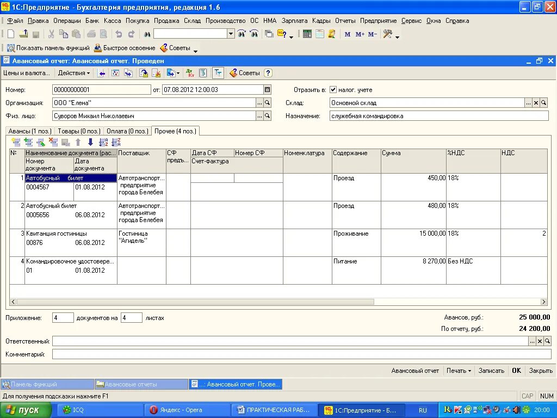Open the Операции menu
Screen dimensions: 557x418
[67, 21]
